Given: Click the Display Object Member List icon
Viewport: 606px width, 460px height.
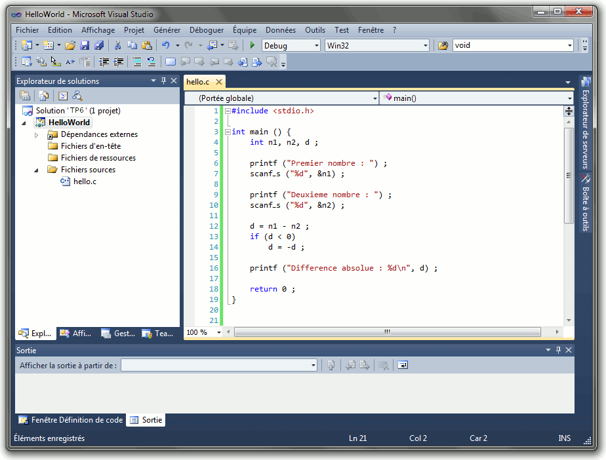Looking at the screenshot, I should [x=27, y=62].
